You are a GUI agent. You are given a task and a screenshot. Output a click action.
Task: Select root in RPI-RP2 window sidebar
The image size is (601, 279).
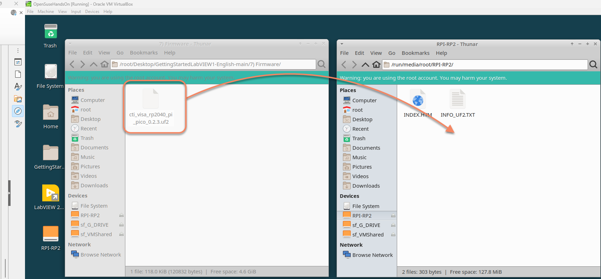point(367,110)
